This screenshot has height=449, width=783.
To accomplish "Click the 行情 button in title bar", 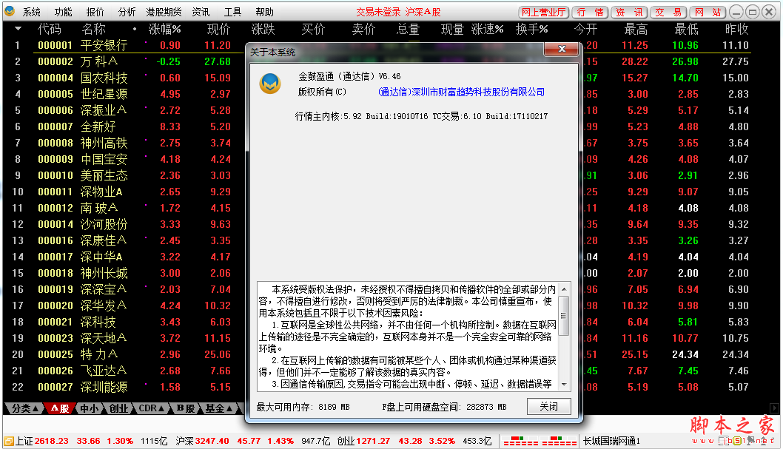I will coord(590,12).
